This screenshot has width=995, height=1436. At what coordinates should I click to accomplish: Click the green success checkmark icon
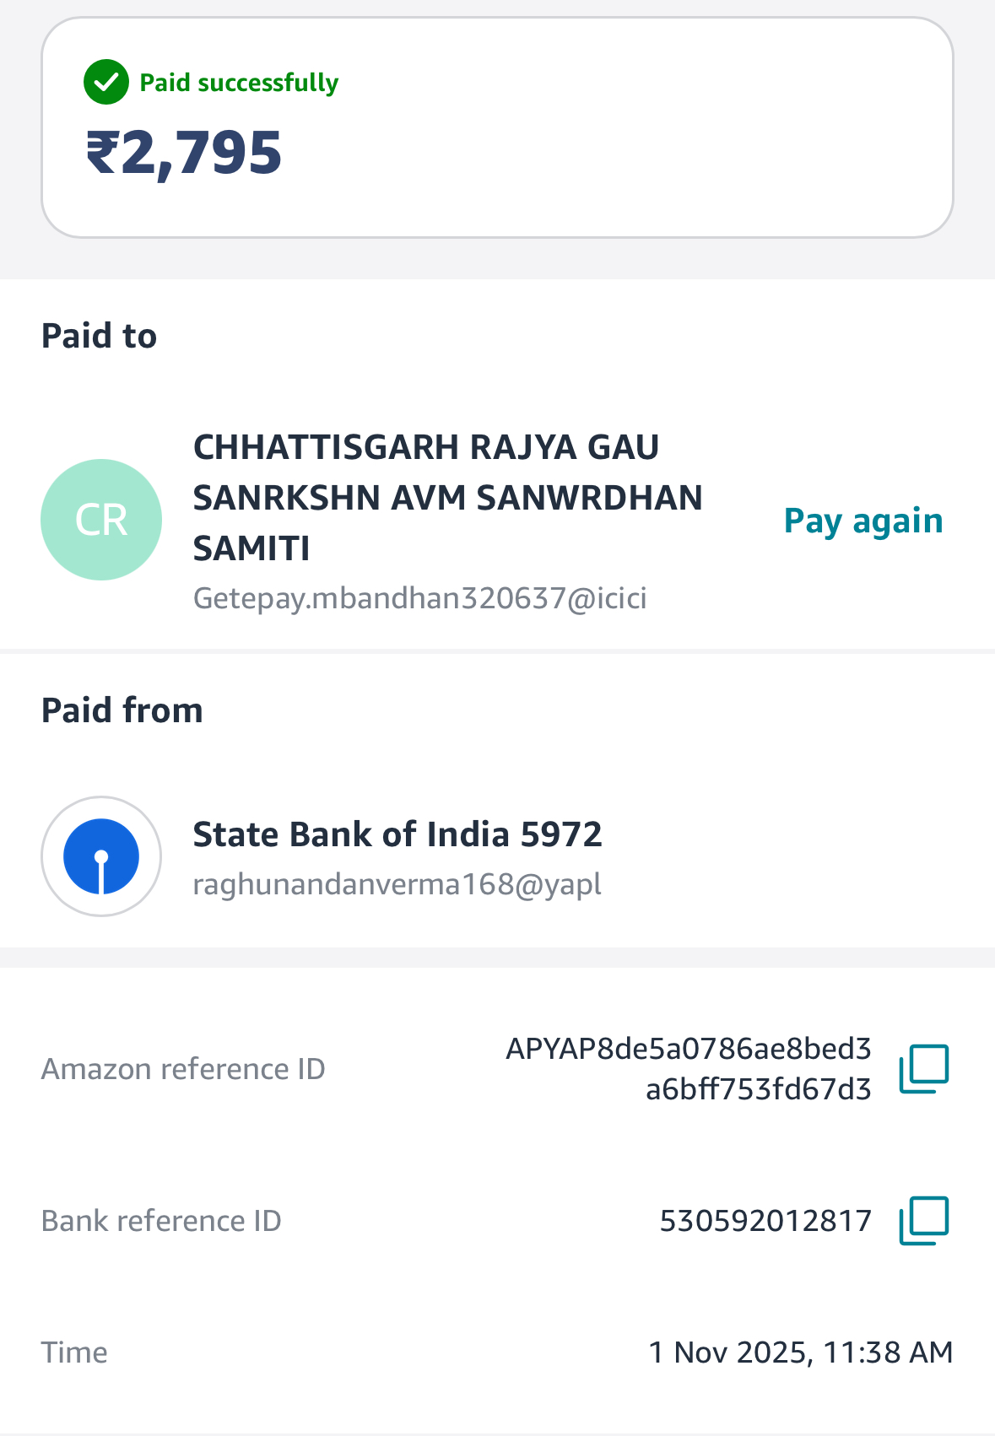[106, 83]
